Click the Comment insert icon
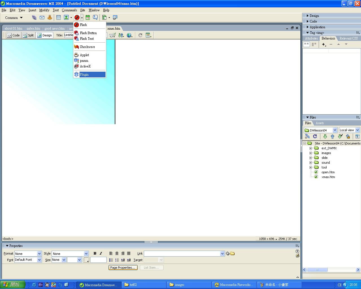The width and height of the screenshot is (361, 289). 95,17
